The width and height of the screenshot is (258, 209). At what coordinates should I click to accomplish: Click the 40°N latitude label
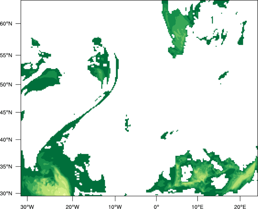6,140
